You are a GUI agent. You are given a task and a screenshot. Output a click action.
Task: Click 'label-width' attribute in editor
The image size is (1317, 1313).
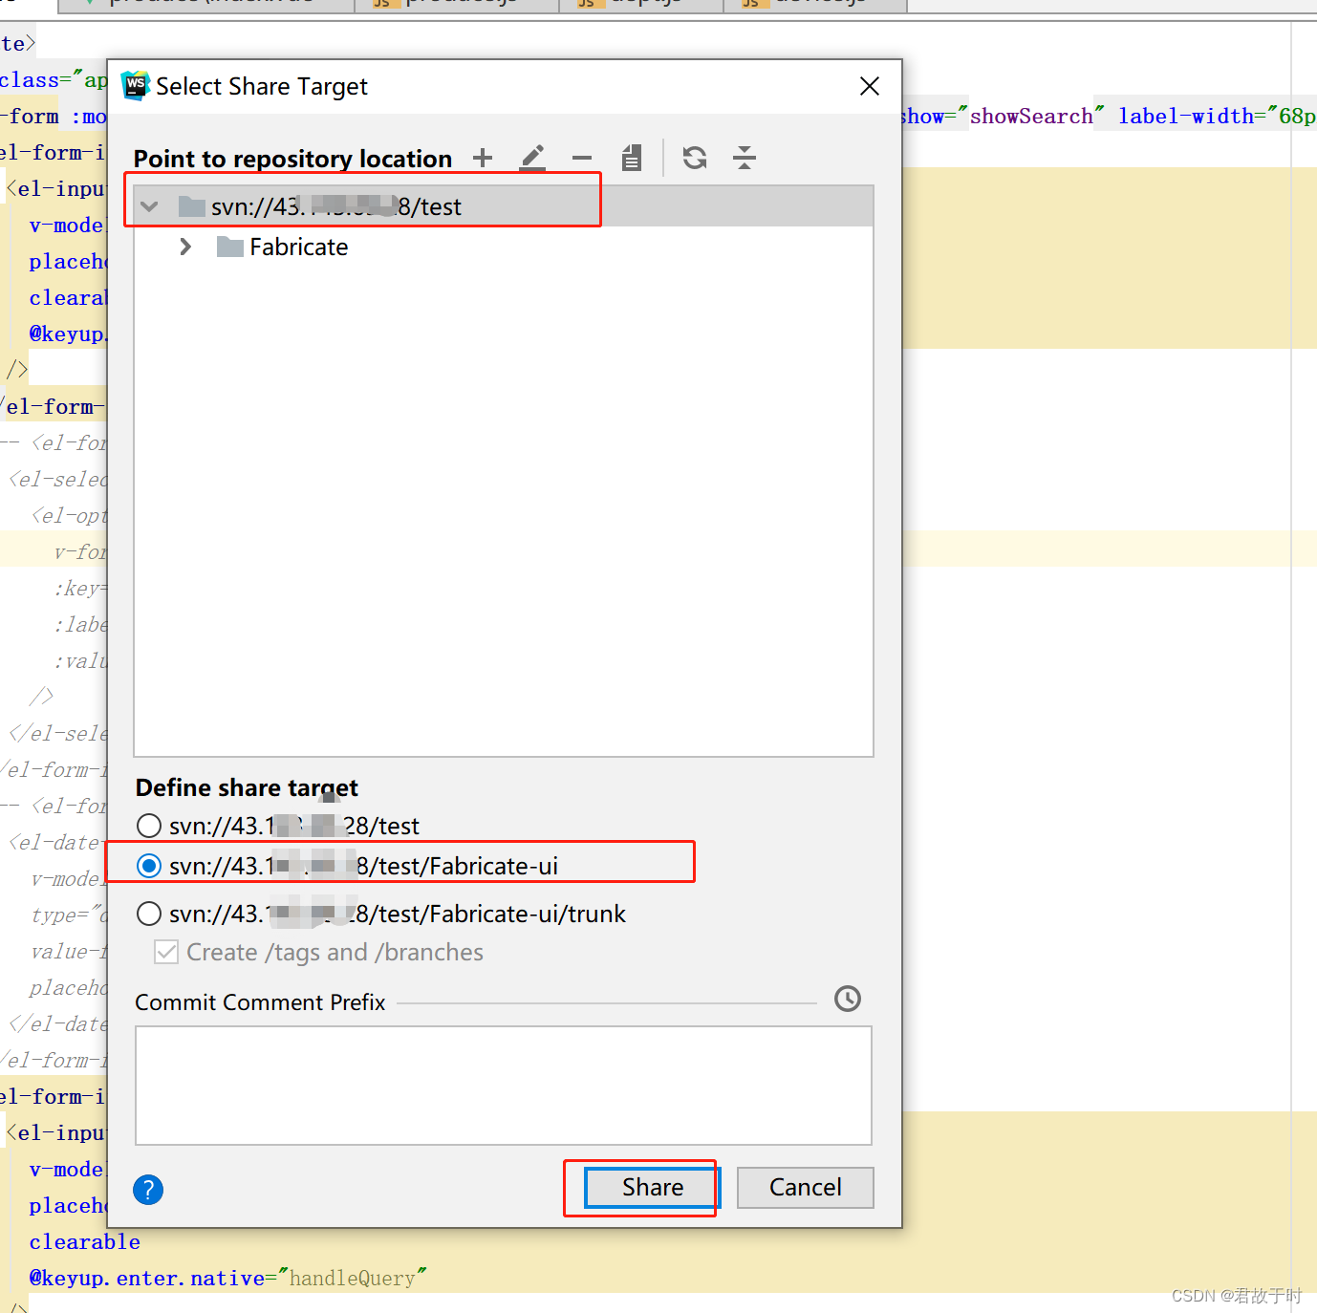click(x=1186, y=116)
